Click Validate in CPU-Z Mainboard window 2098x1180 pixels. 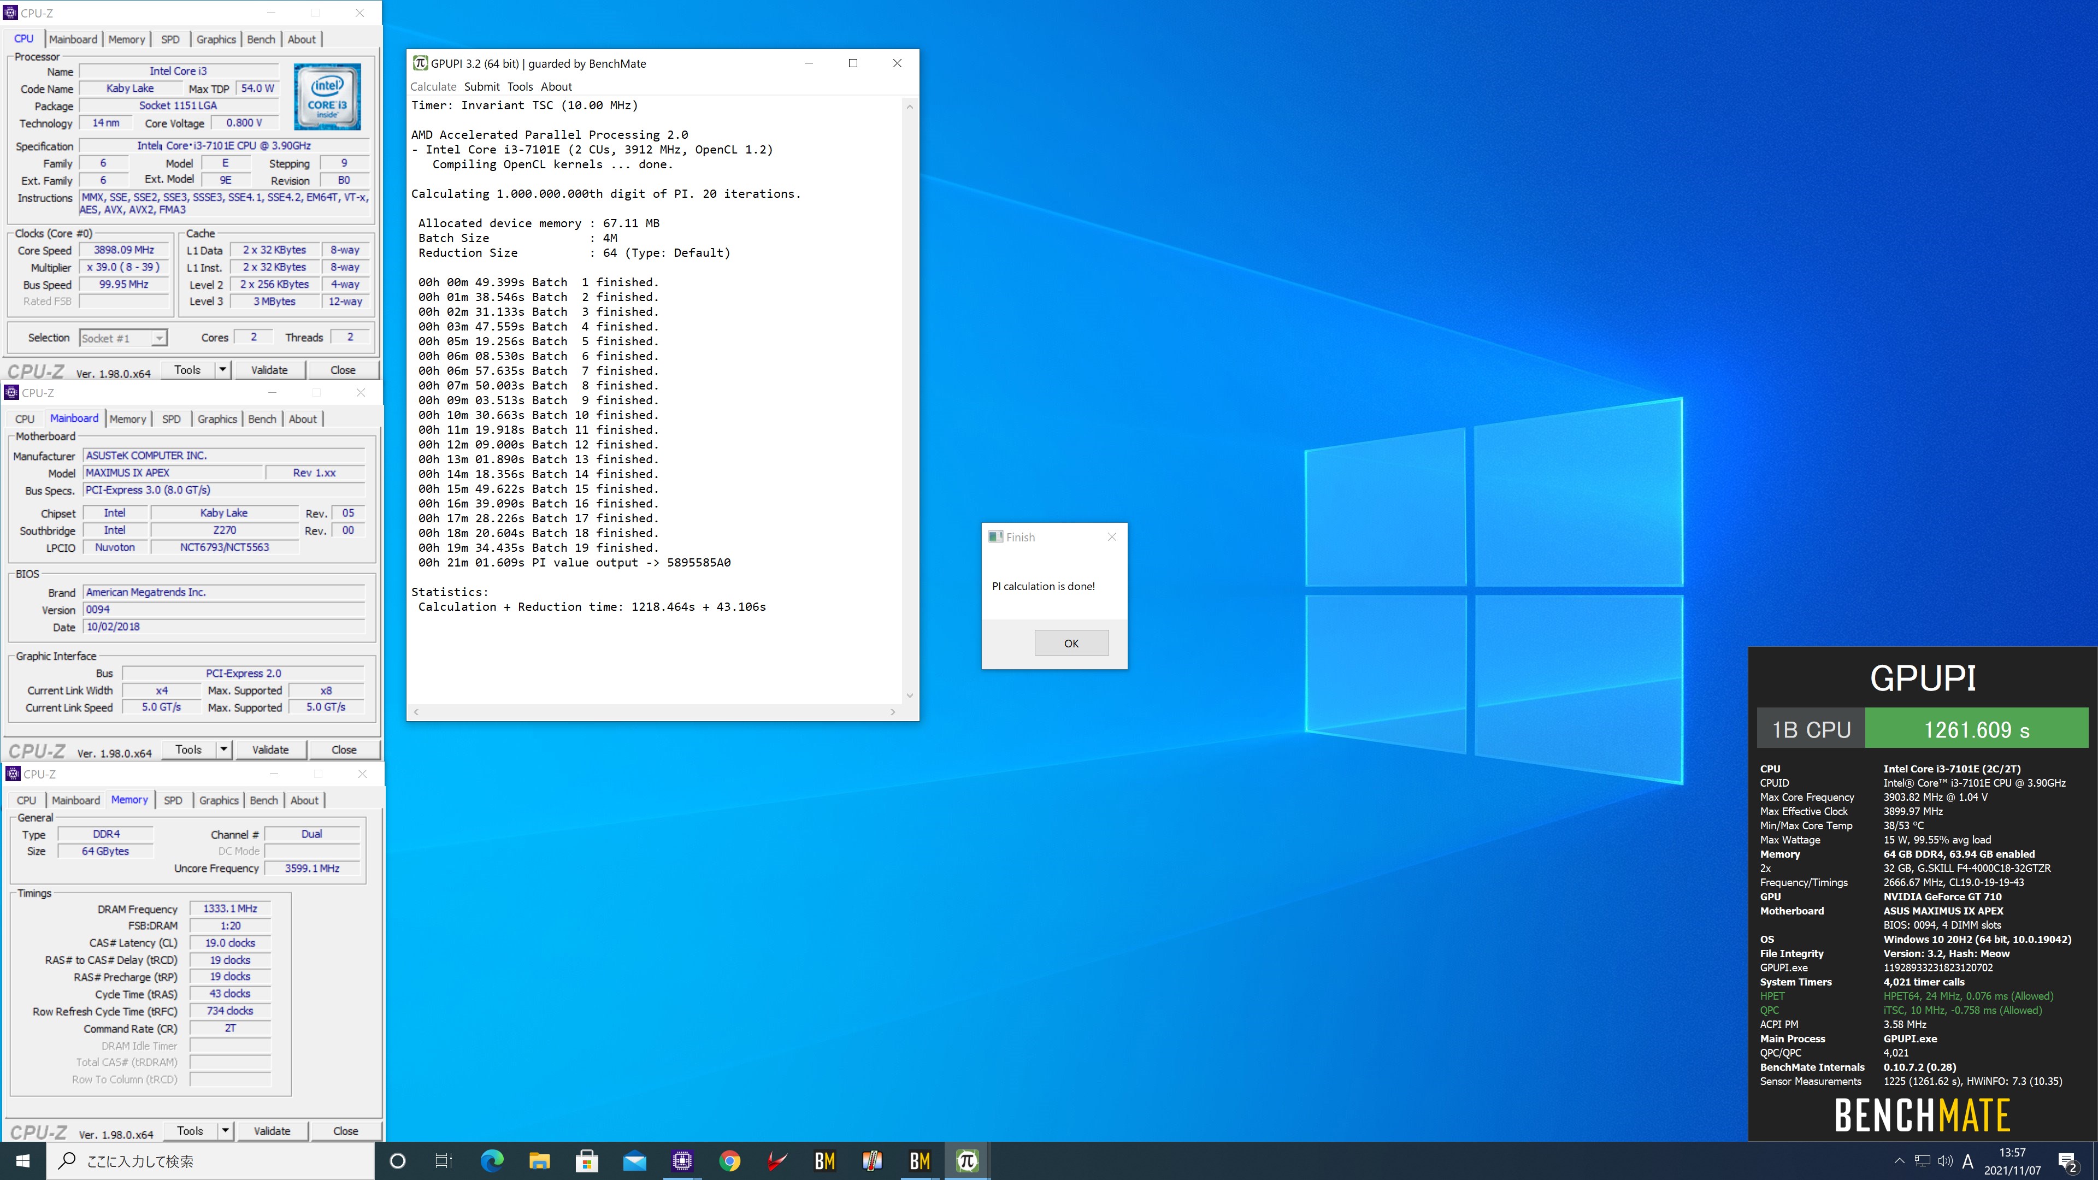(269, 749)
